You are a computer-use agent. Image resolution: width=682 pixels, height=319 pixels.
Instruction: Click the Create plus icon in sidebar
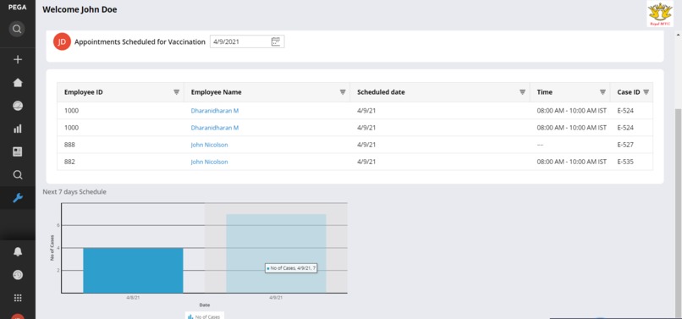click(x=18, y=59)
